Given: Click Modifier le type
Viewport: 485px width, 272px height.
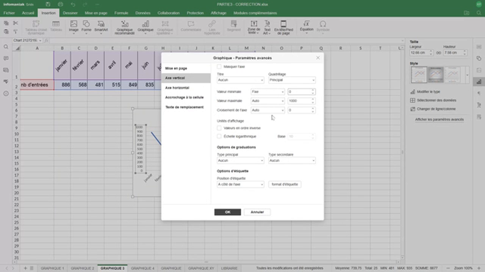Looking at the screenshot, I should coord(425,92).
